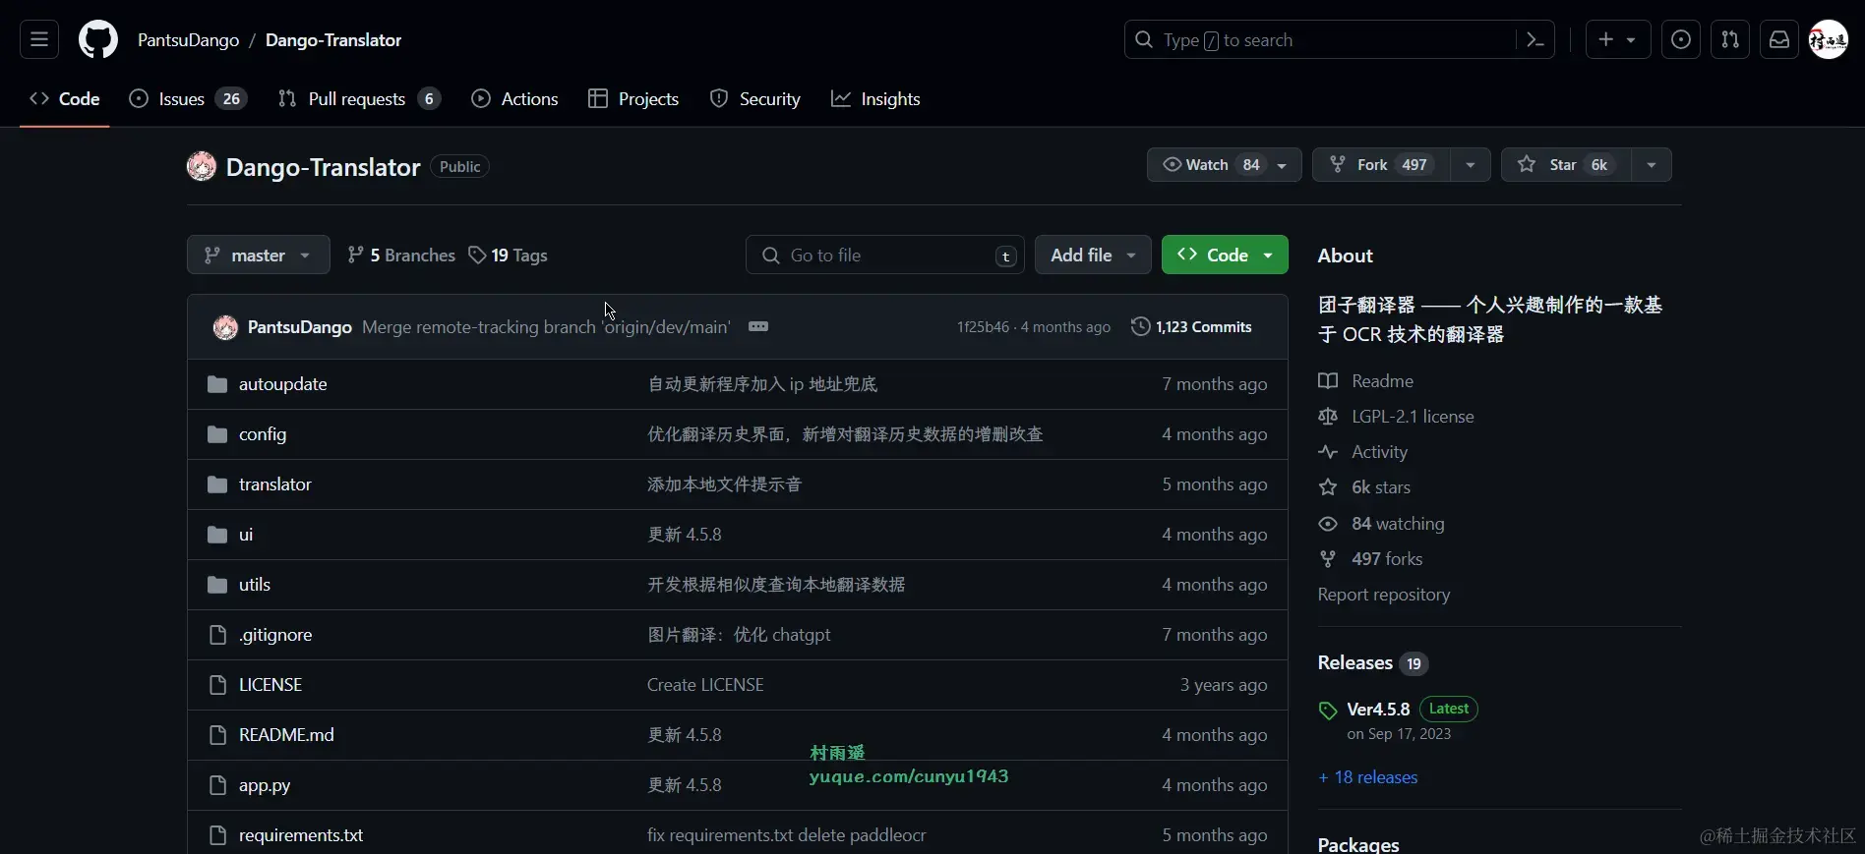Click the folder icon beside autoupdate
This screenshot has height=854, width=1865.
pos(217,384)
